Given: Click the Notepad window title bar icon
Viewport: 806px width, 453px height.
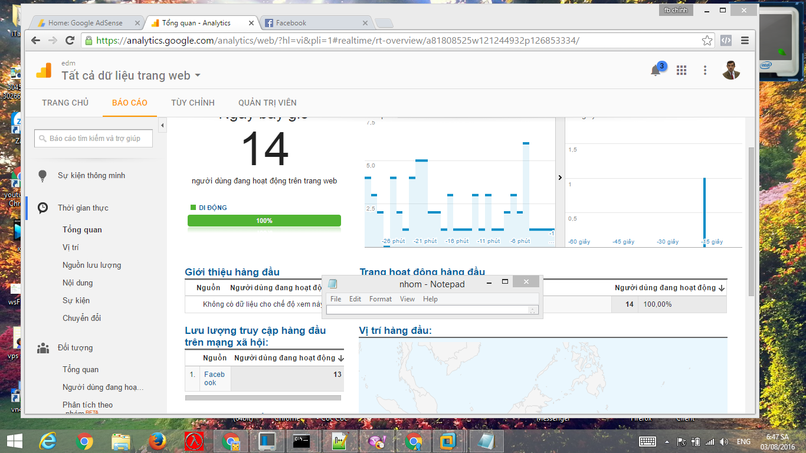Looking at the screenshot, I should (x=332, y=284).
